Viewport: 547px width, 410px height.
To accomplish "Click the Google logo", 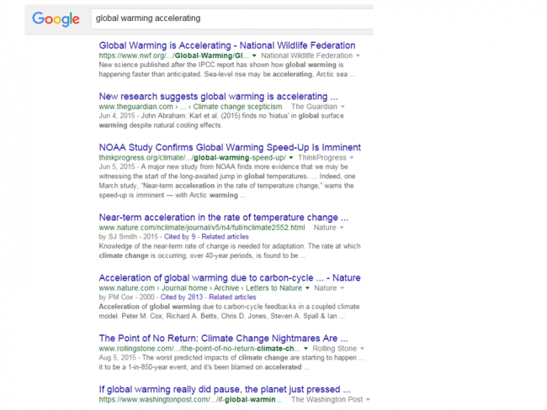I will tap(56, 18).
